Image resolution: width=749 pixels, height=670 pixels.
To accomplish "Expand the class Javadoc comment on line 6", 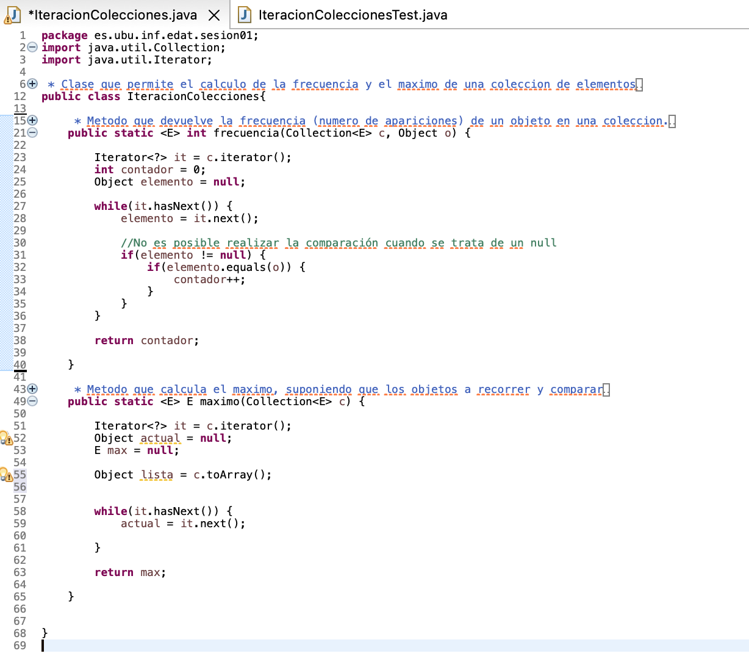I will [x=33, y=84].
